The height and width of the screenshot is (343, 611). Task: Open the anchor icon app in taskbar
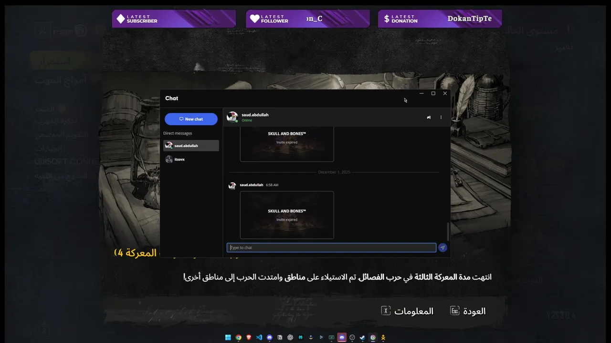(311, 337)
